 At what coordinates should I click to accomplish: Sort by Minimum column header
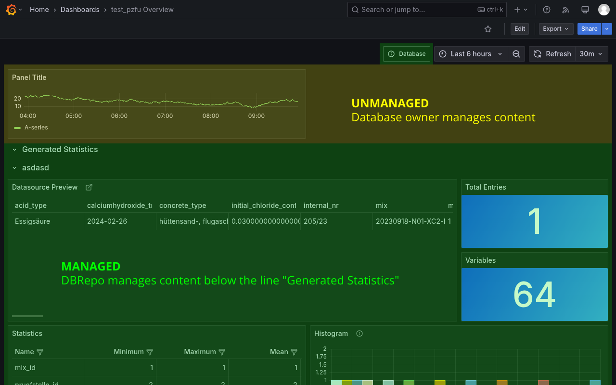pos(128,352)
